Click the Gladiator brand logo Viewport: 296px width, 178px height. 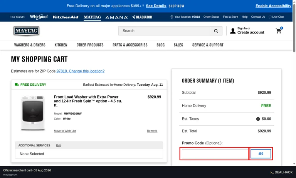point(142,17)
